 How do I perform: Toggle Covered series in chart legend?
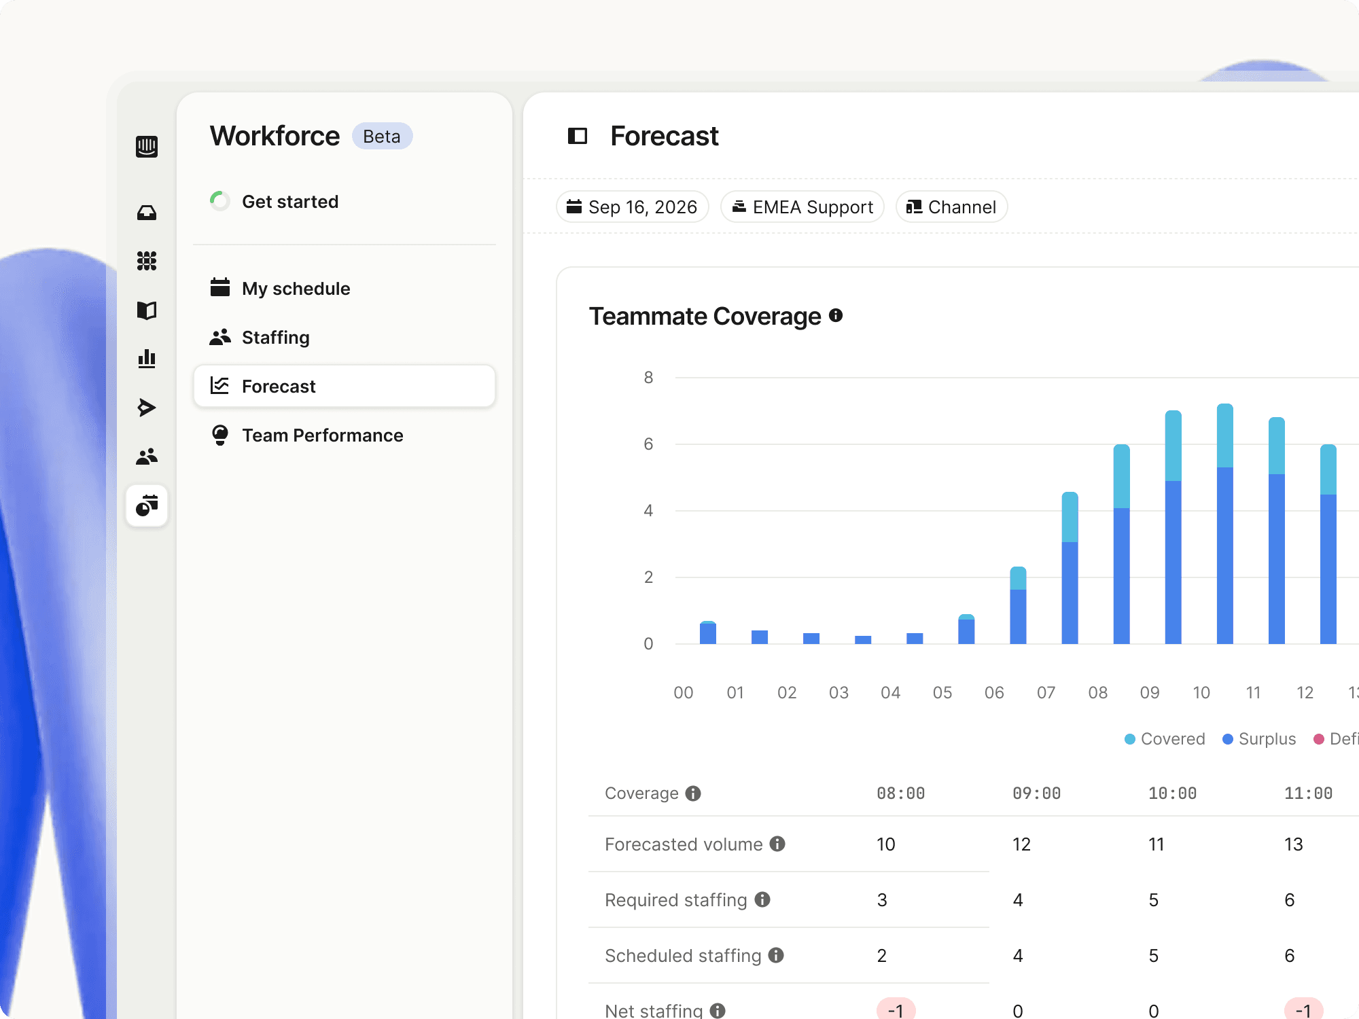(x=1165, y=739)
